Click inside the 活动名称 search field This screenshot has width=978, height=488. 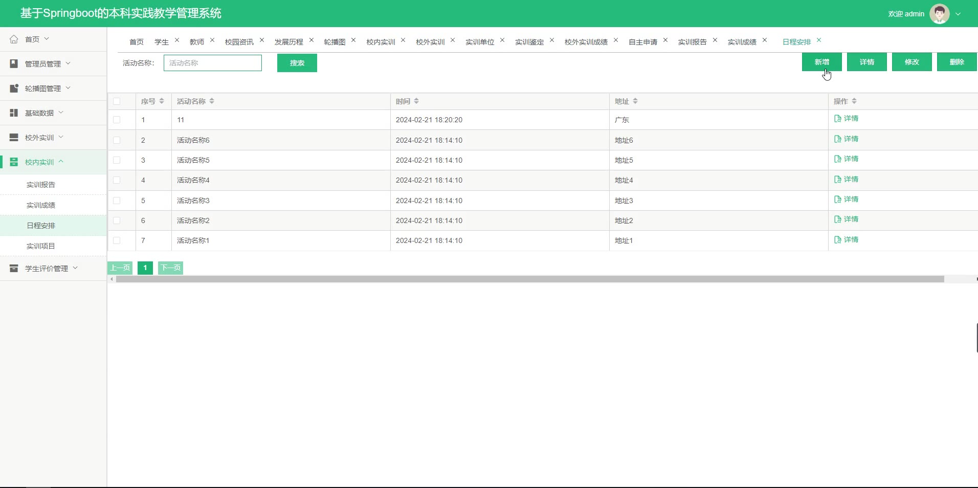pyautogui.click(x=213, y=63)
